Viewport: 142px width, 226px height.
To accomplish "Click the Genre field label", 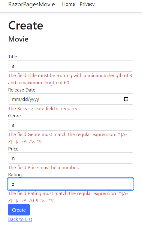I will (14, 116).
